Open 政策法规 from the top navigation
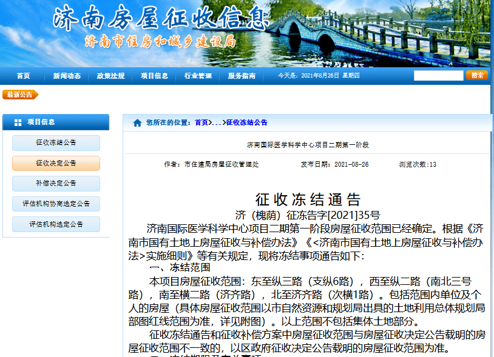 (110, 76)
